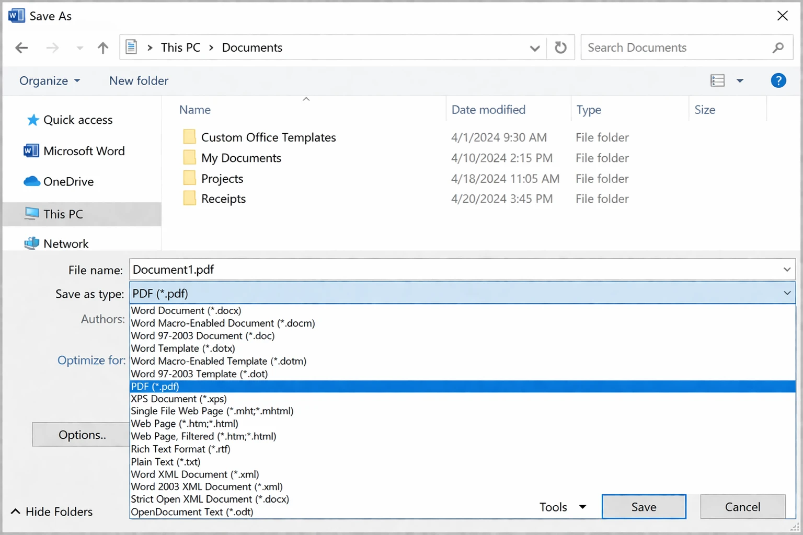Choose Word Macro-Enabled Document (*.docm)
Viewport: 803px width, 535px height.
463,323
